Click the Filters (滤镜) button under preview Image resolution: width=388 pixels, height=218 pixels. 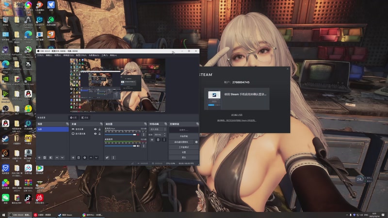[85, 118]
